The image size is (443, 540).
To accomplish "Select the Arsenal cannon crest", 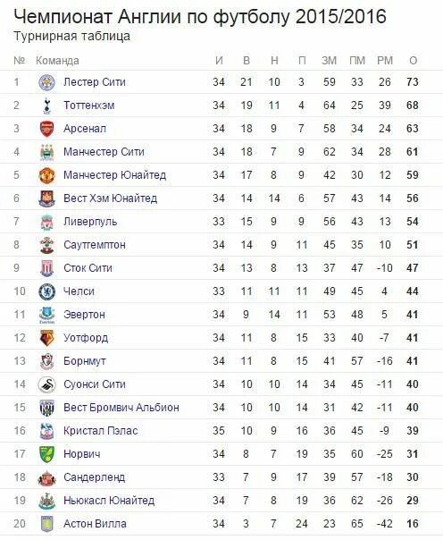I will point(46,129).
